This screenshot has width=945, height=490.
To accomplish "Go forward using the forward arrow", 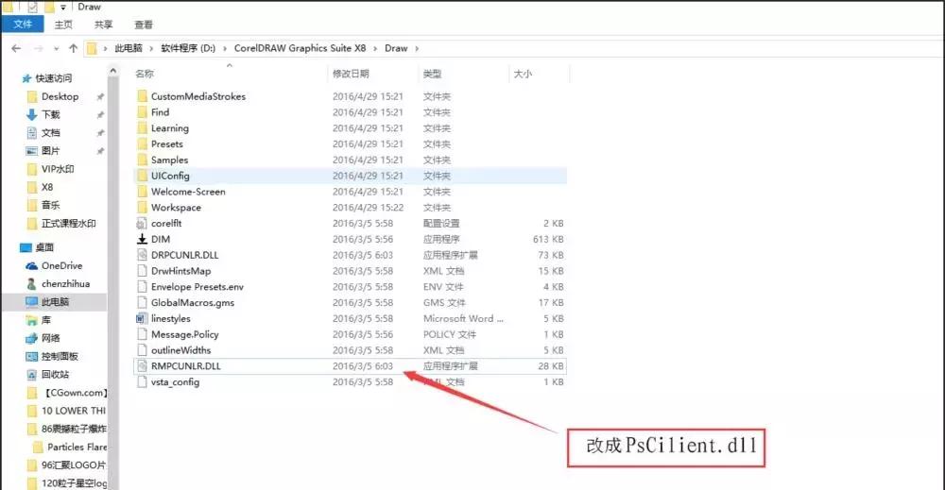I will 39,48.
